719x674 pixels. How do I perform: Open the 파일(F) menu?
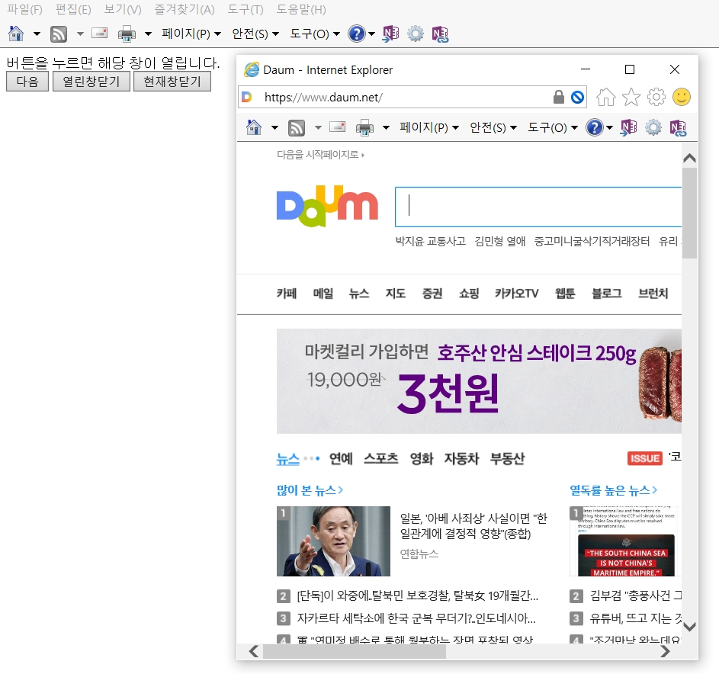coord(24,9)
